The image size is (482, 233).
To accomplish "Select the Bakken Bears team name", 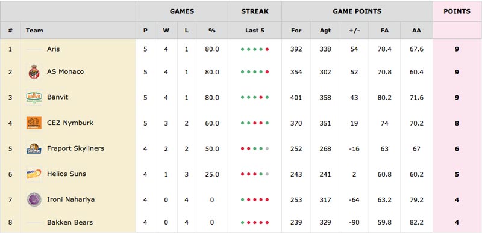I will coord(70,222).
